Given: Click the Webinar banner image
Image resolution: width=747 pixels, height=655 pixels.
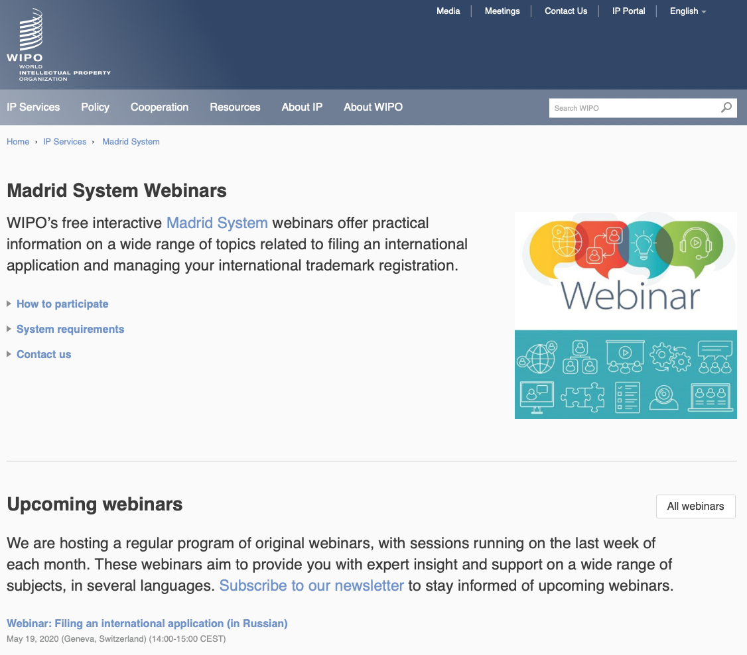Looking at the screenshot, I should pyautogui.click(x=626, y=316).
